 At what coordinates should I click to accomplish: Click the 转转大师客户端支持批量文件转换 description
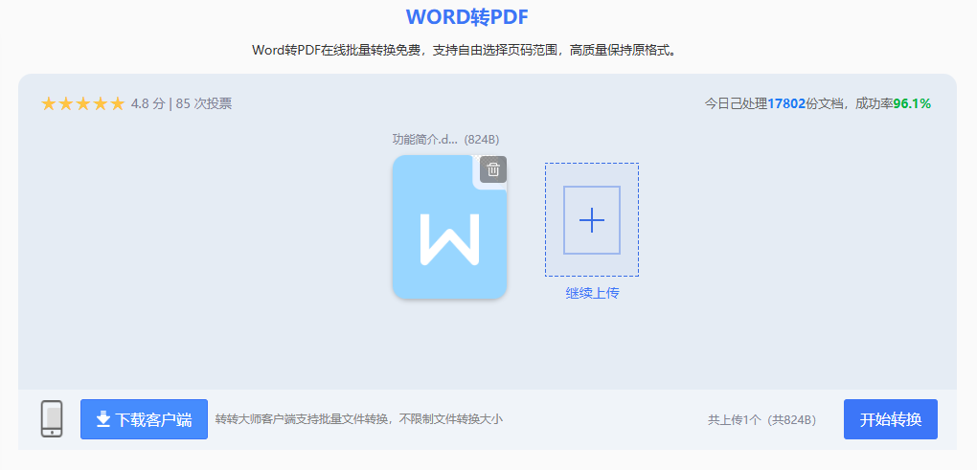(x=358, y=419)
